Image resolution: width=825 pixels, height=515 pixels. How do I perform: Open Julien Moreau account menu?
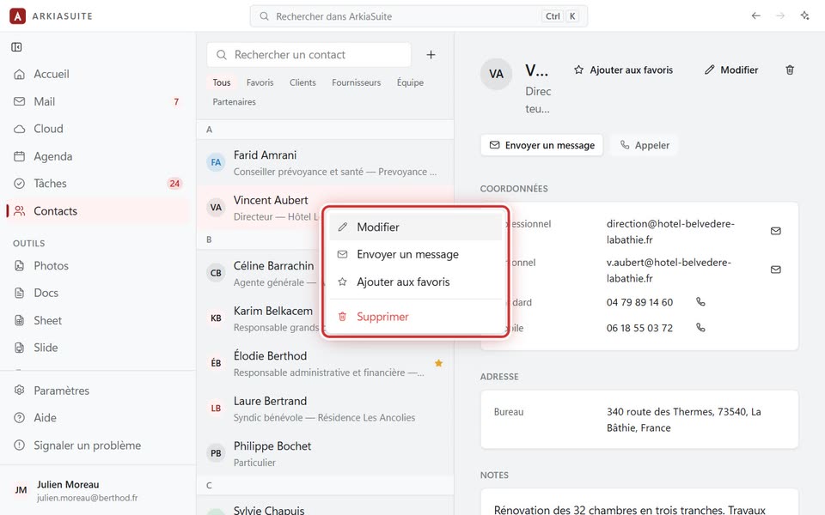[98, 491]
